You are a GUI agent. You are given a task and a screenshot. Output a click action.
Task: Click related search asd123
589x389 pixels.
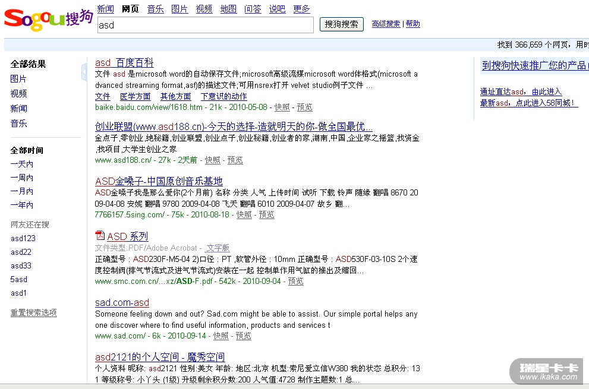coord(23,238)
